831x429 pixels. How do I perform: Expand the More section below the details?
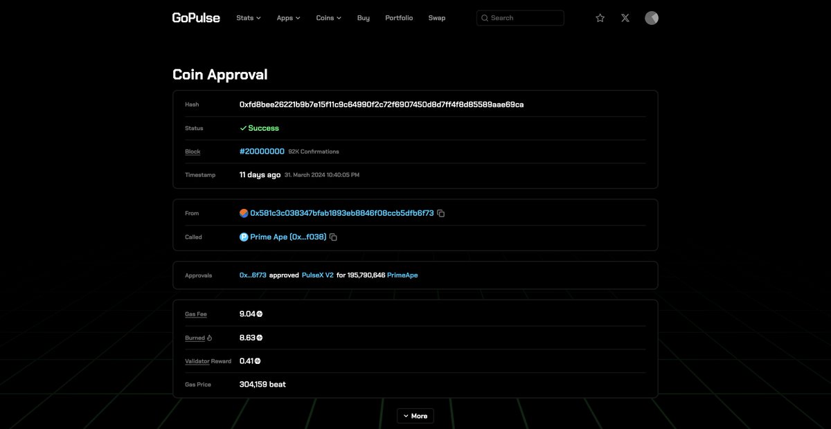click(415, 415)
